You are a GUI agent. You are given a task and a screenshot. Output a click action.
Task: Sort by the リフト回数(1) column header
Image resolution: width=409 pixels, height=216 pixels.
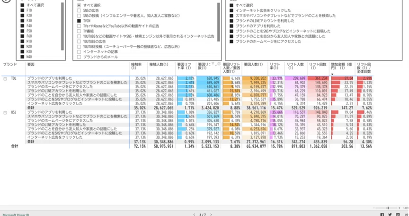click(x=318, y=66)
